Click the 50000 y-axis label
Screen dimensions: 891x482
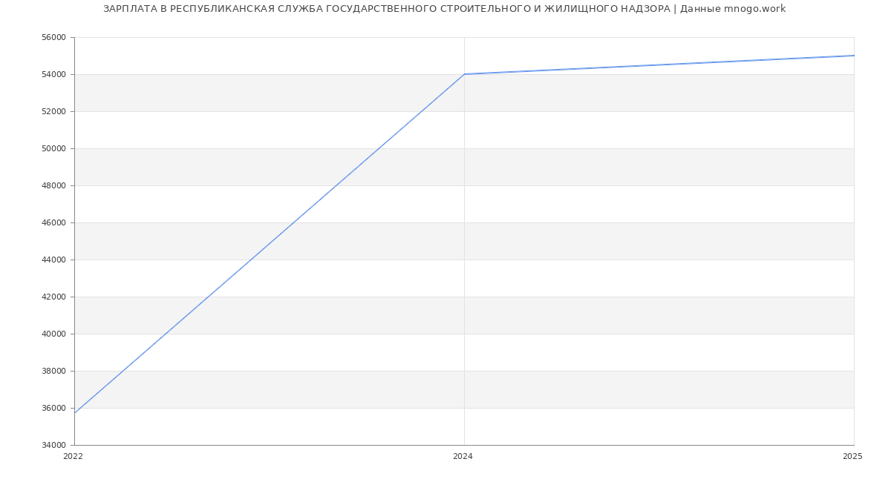pyautogui.click(x=53, y=149)
